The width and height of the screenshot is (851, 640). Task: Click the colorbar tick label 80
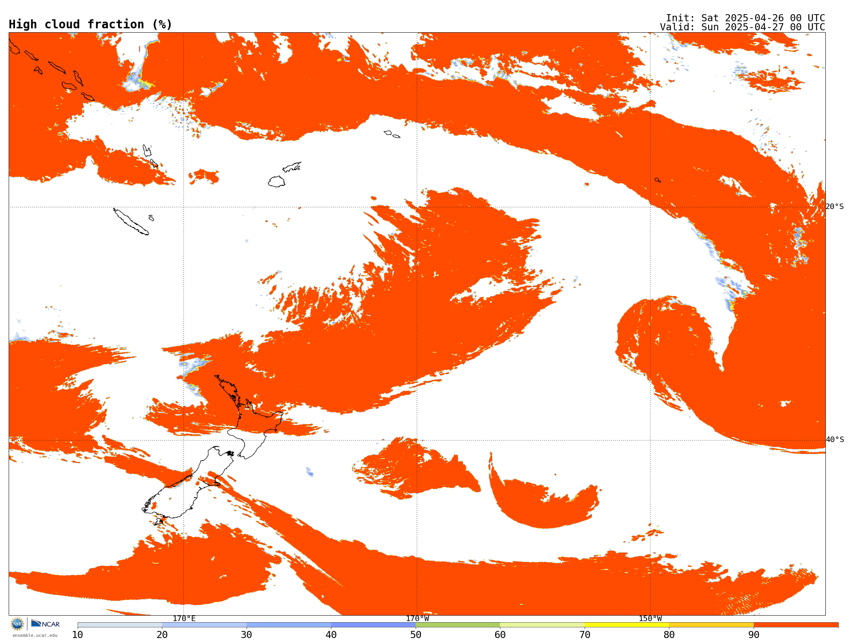coord(669,635)
